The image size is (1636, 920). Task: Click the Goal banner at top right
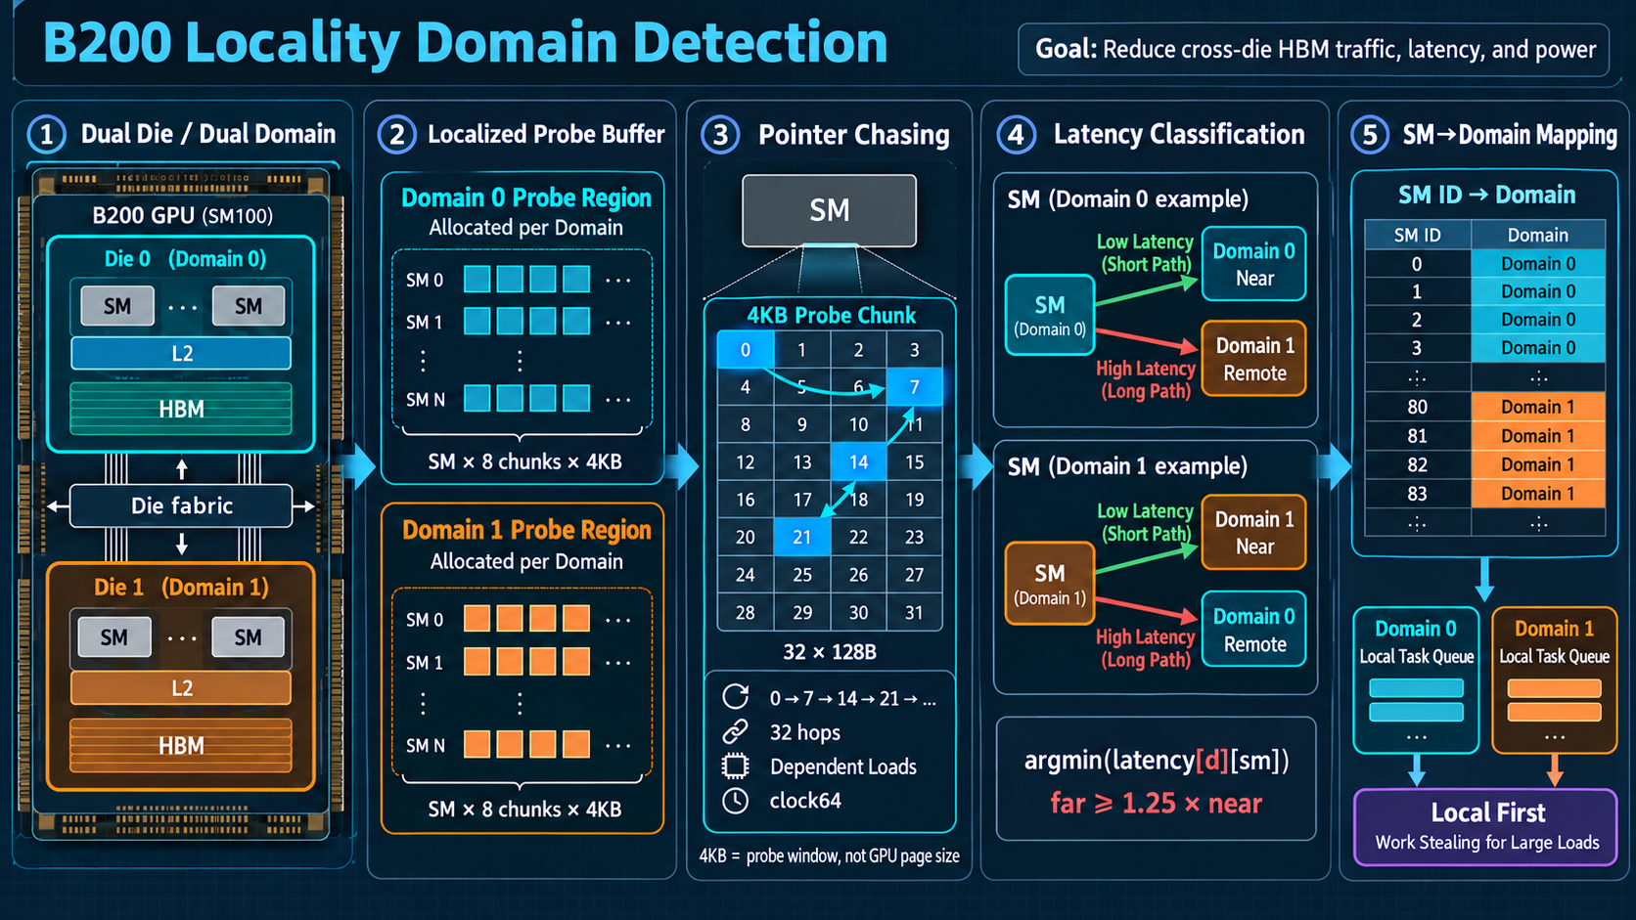click(x=1314, y=50)
